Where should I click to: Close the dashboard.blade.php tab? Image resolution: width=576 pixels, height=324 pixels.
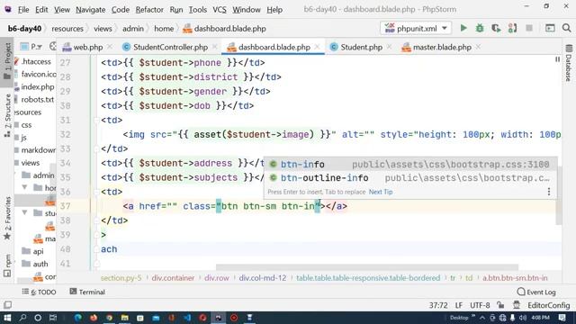pos(317,47)
